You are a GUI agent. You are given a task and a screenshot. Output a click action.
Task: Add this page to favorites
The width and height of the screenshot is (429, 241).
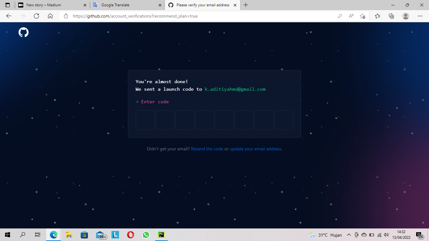(x=363, y=16)
